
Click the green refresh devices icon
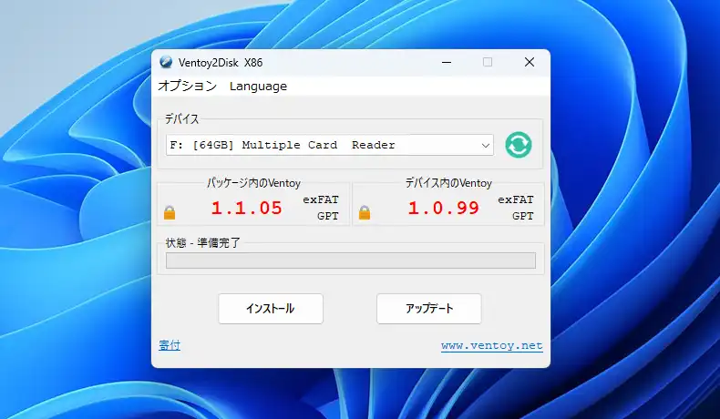tap(519, 145)
